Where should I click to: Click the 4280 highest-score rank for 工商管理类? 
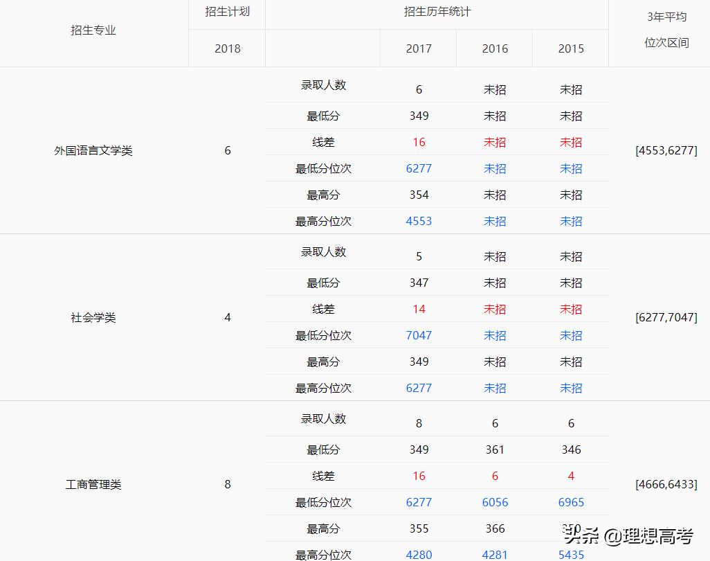click(x=419, y=555)
